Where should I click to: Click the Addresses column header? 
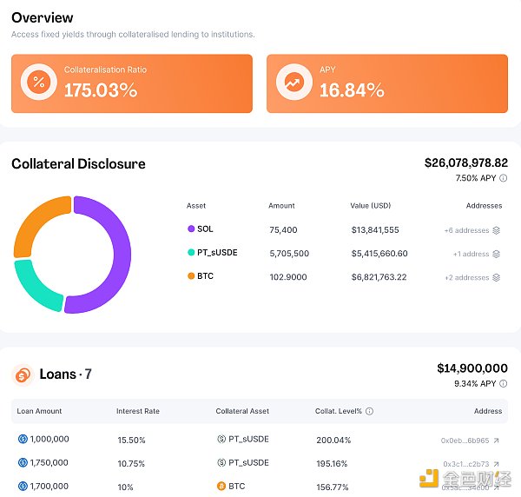pos(484,206)
